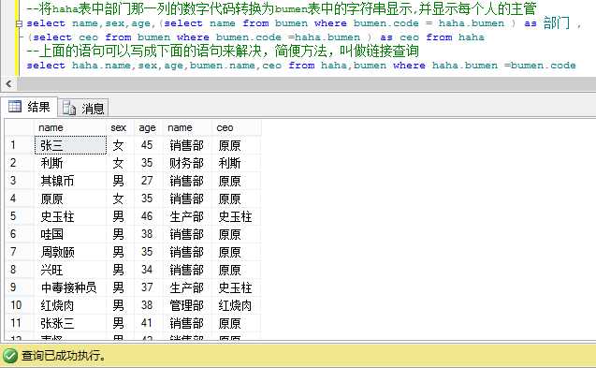The width and height of the screenshot is (596, 368).
Task: Select 生产部 department cell in row 5
Action: [x=187, y=216]
